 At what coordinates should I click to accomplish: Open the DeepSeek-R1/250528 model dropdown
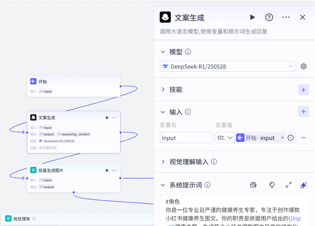coord(228,66)
